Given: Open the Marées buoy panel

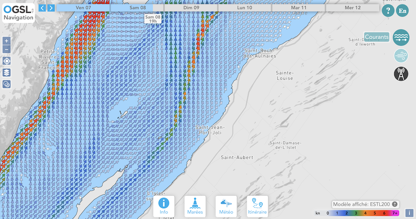Looking at the screenshot, I should click(195, 207).
